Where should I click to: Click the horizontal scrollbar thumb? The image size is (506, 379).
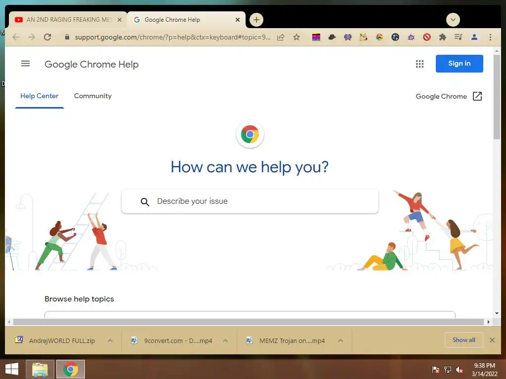pos(249,322)
